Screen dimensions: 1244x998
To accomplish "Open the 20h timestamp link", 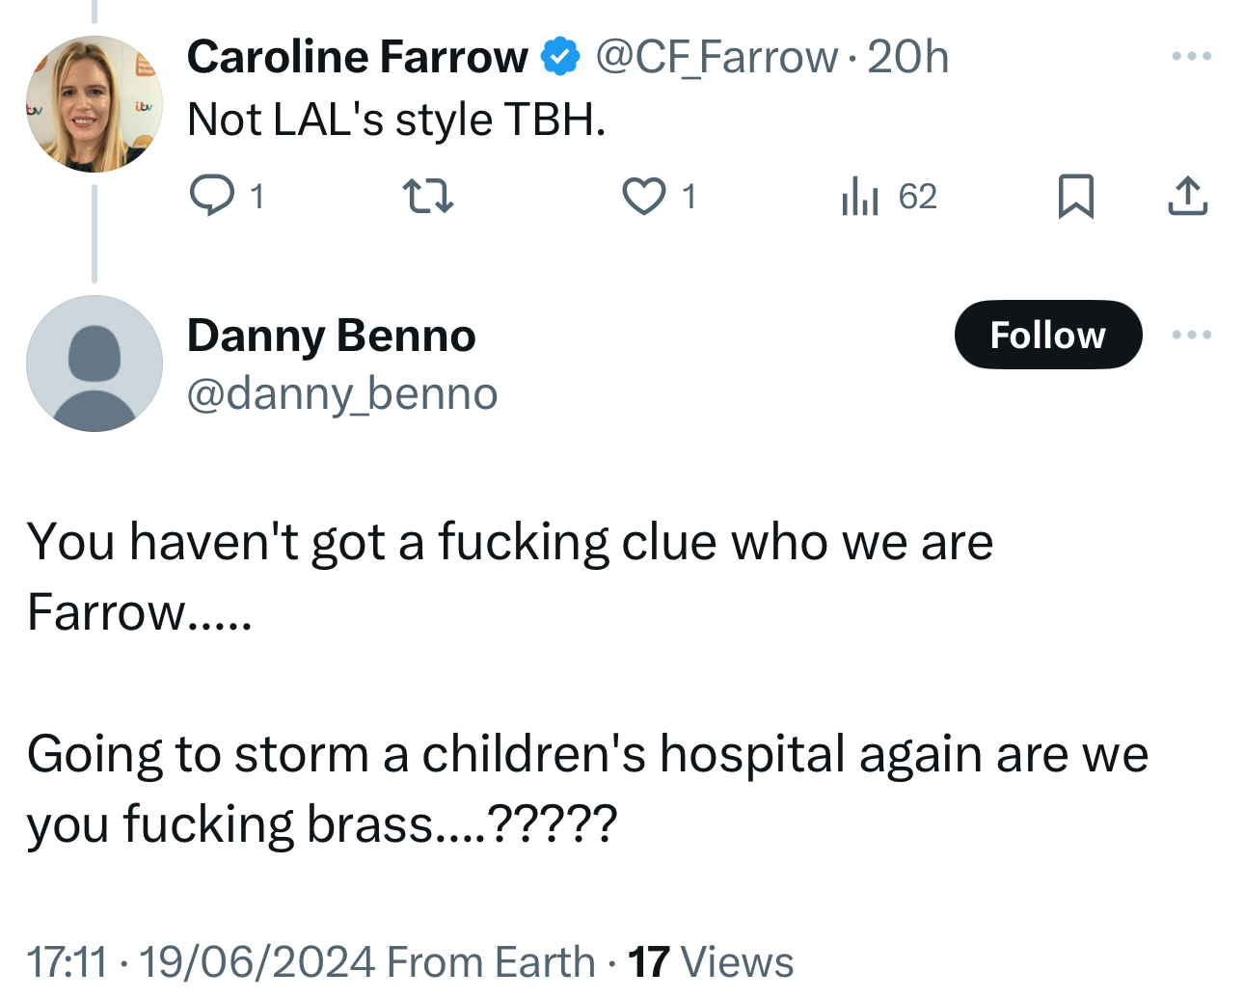I will click(907, 57).
